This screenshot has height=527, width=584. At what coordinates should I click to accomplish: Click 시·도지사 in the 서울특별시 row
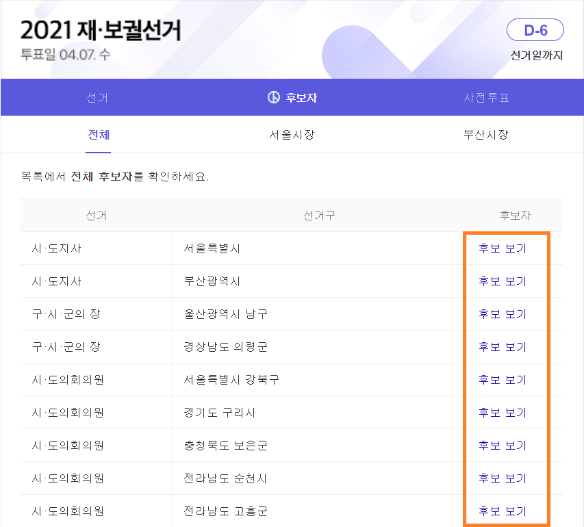coord(57,248)
